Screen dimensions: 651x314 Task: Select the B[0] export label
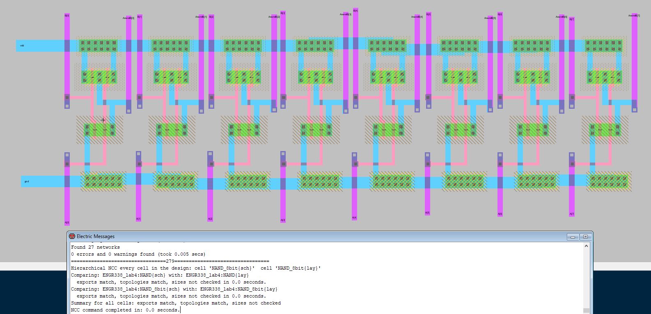(67, 16)
